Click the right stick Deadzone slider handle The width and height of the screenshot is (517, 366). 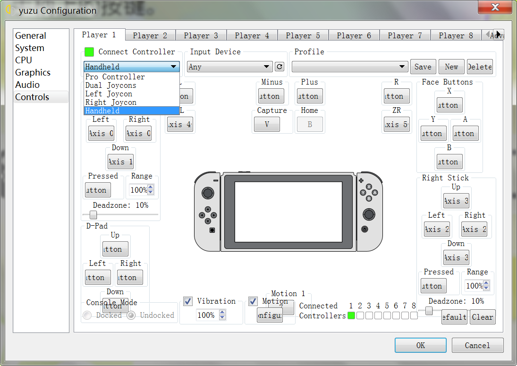click(x=429, y=311)
